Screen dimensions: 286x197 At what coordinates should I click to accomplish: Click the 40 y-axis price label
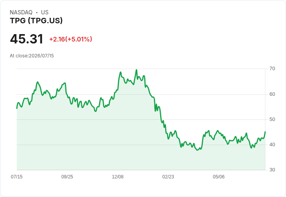coord(272,145)
